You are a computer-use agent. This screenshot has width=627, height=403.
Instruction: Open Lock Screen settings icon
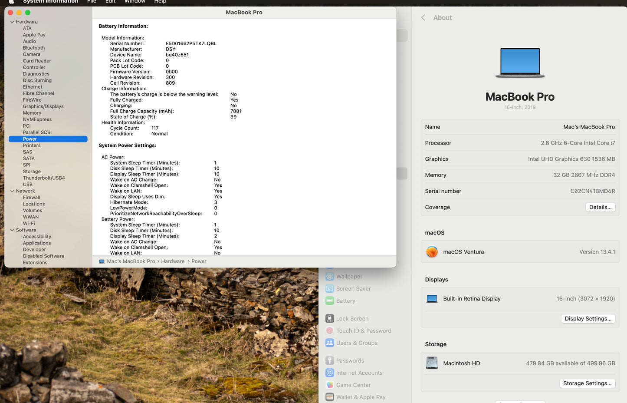(330, 319)
